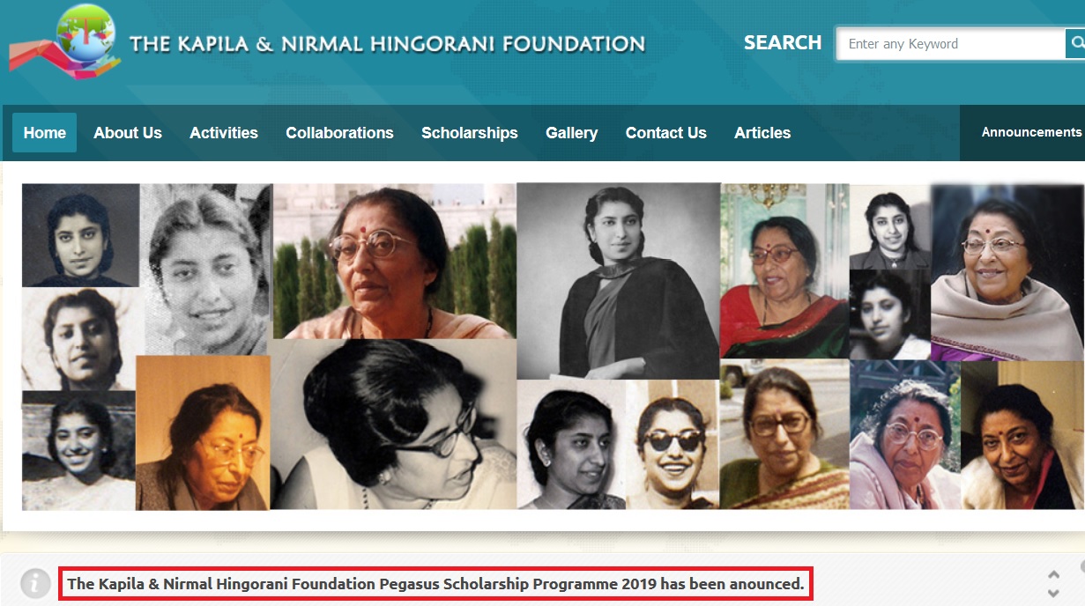Select the Articles menu item

coord(762,133)
